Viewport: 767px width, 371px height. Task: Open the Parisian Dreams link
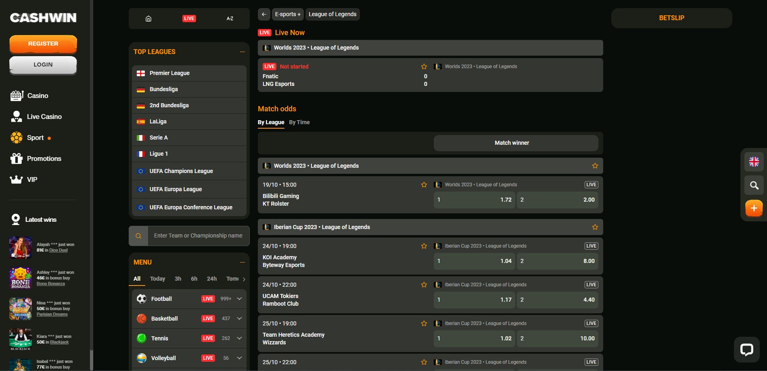pyautogui.click(x=52, y=315)
